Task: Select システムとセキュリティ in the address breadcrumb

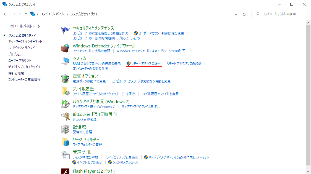Action: 84,14
